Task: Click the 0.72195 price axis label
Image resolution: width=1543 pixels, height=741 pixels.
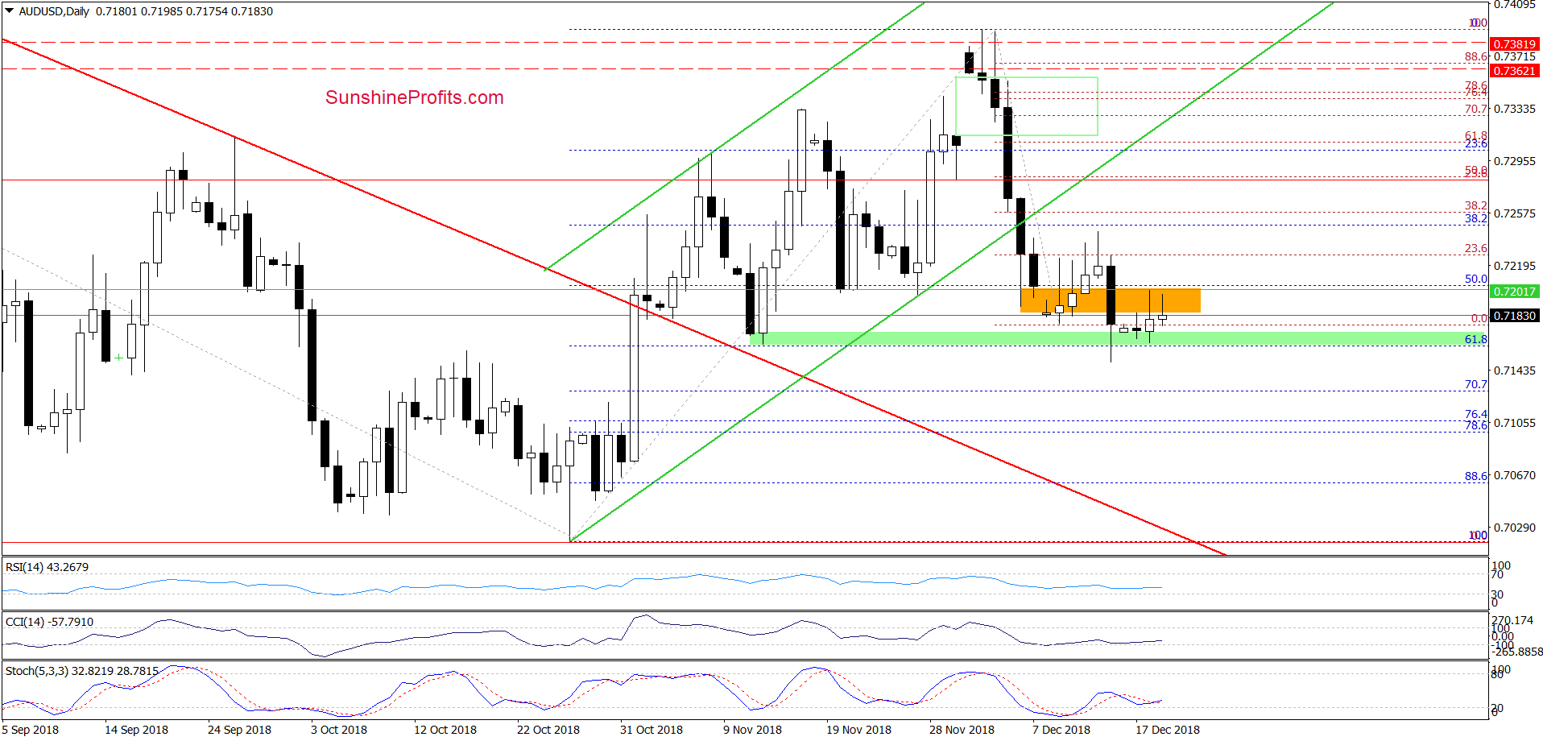Action: click(1515, 266)
